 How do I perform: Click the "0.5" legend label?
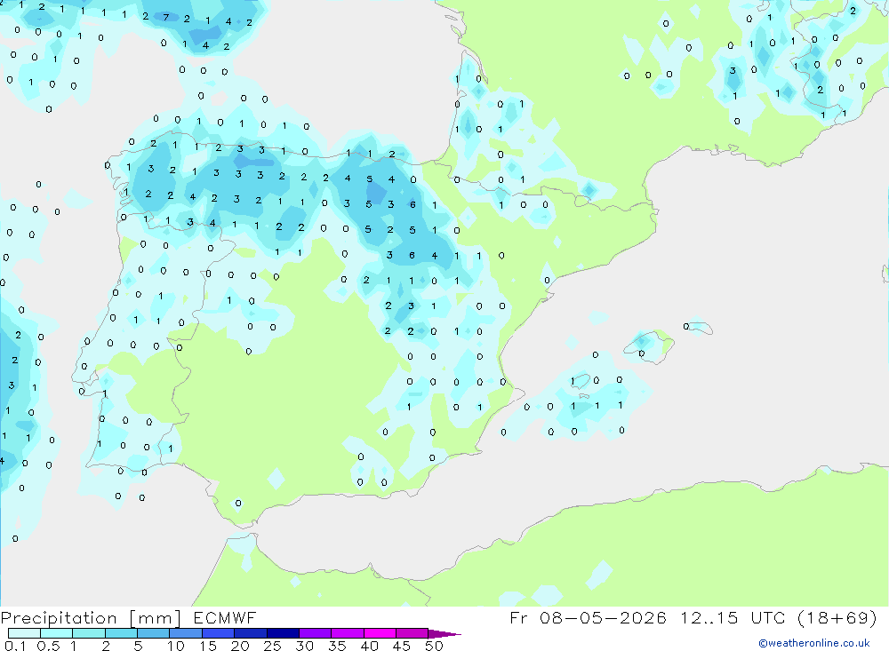pyautogui.click(x=48, y=646)
